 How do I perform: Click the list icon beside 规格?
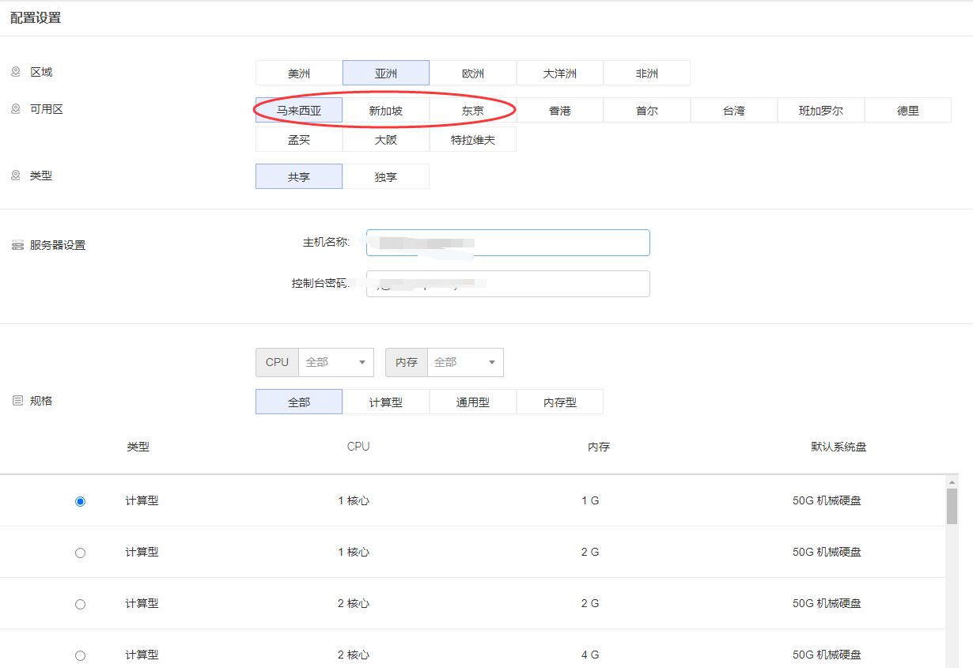pyautogui.click(x=17, y=401)
